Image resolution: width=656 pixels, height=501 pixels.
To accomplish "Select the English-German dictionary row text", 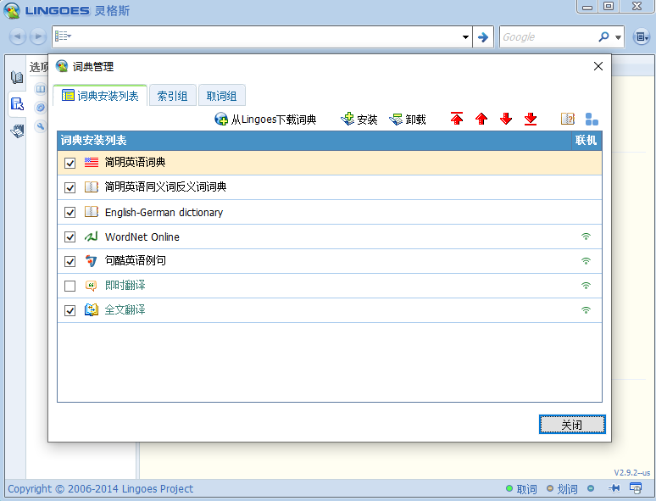I will tap(164, 212).
